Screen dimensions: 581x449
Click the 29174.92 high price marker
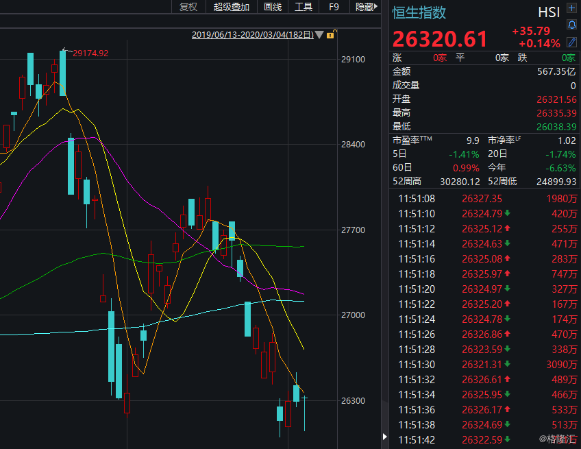point(90,53)
